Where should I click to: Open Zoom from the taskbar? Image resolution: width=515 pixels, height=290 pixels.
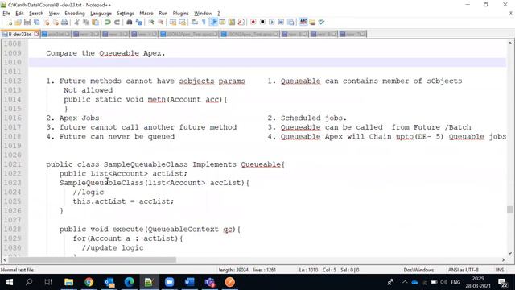click(x=169, y=282)
